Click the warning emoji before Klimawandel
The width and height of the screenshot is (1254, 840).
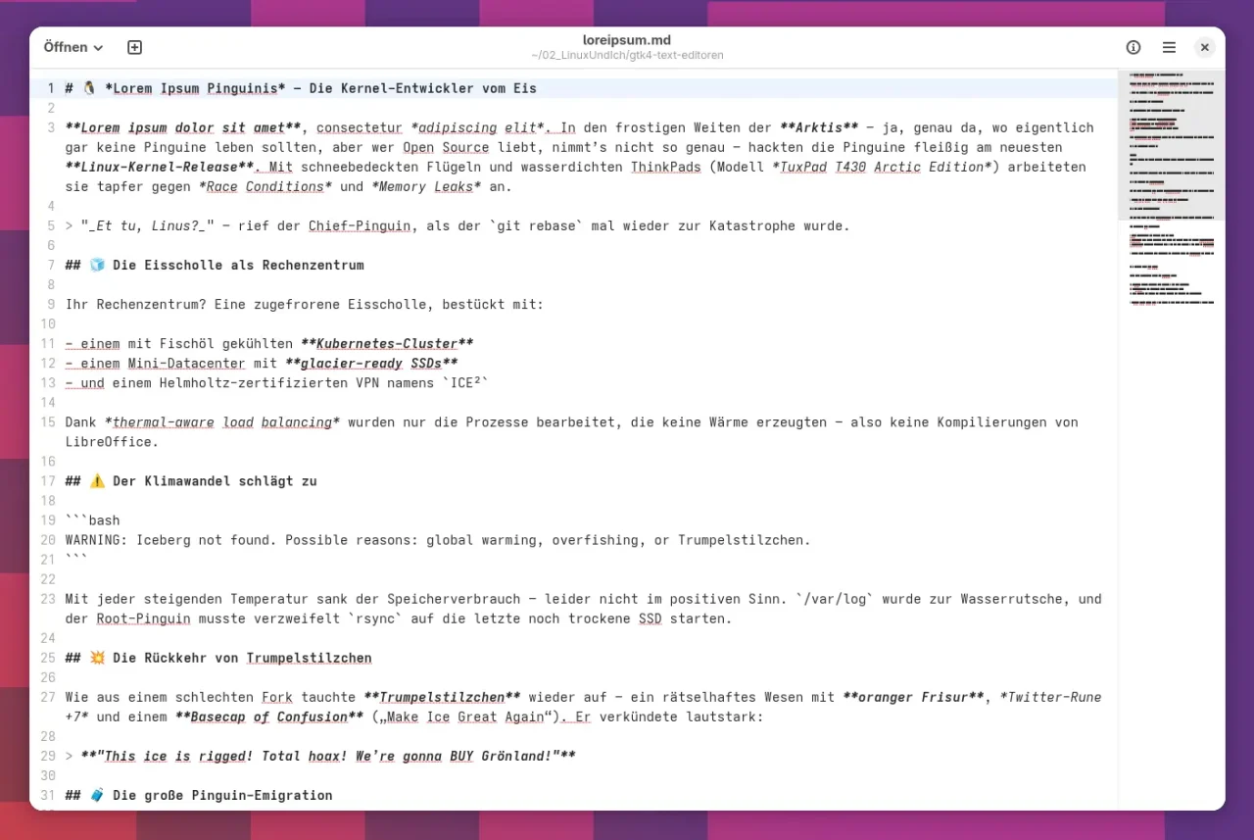[x=97, y=481]
